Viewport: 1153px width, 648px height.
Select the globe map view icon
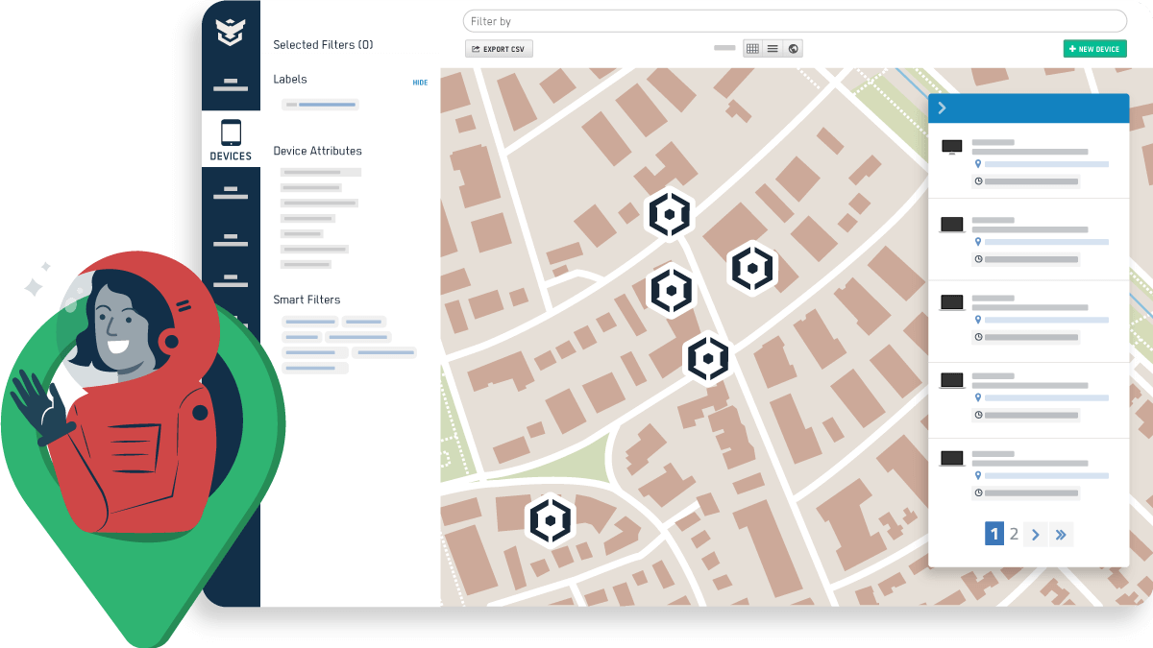tap(793, 48)
